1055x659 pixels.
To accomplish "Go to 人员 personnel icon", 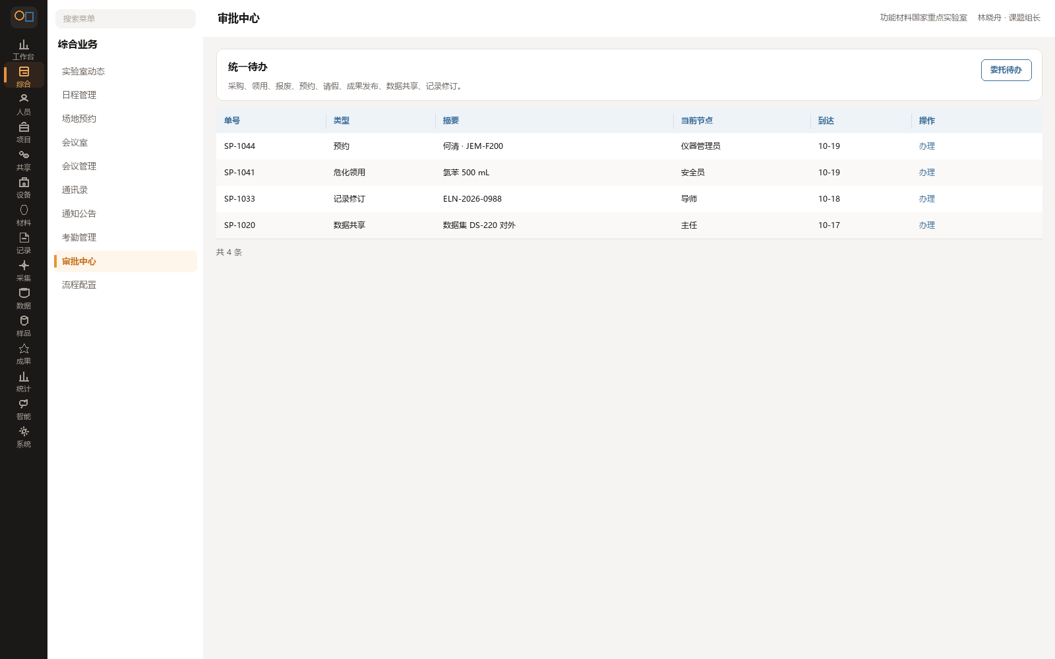I will 24,104.
